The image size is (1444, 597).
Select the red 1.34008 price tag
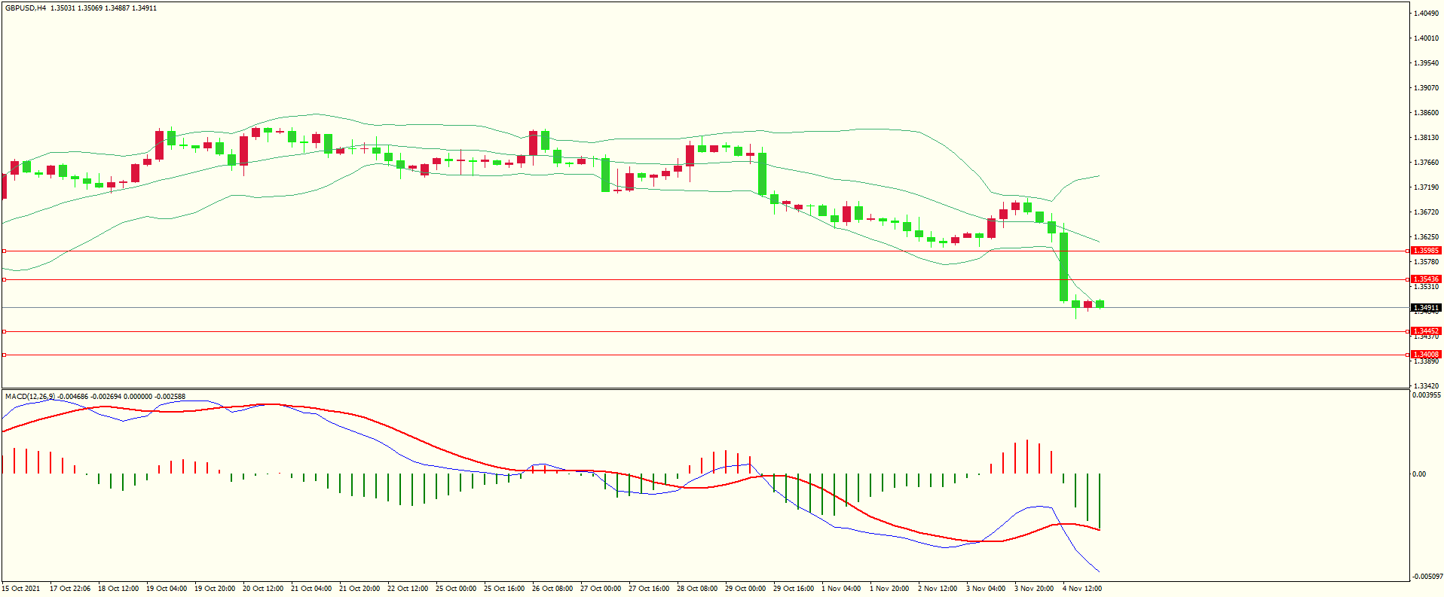point(1426,355)
